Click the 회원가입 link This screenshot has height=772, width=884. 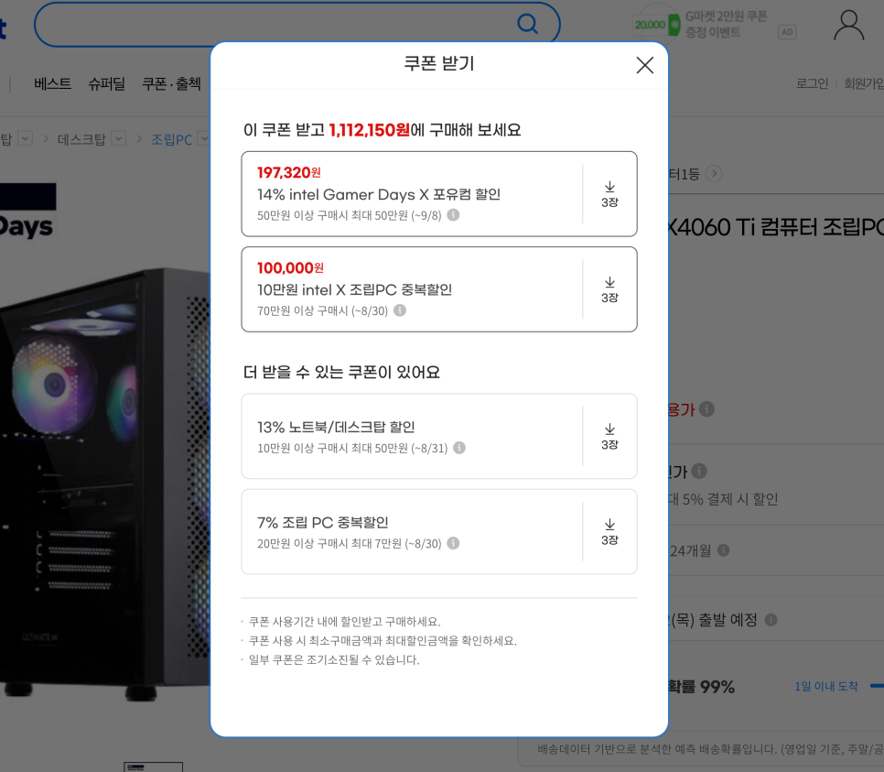(864, 83)
